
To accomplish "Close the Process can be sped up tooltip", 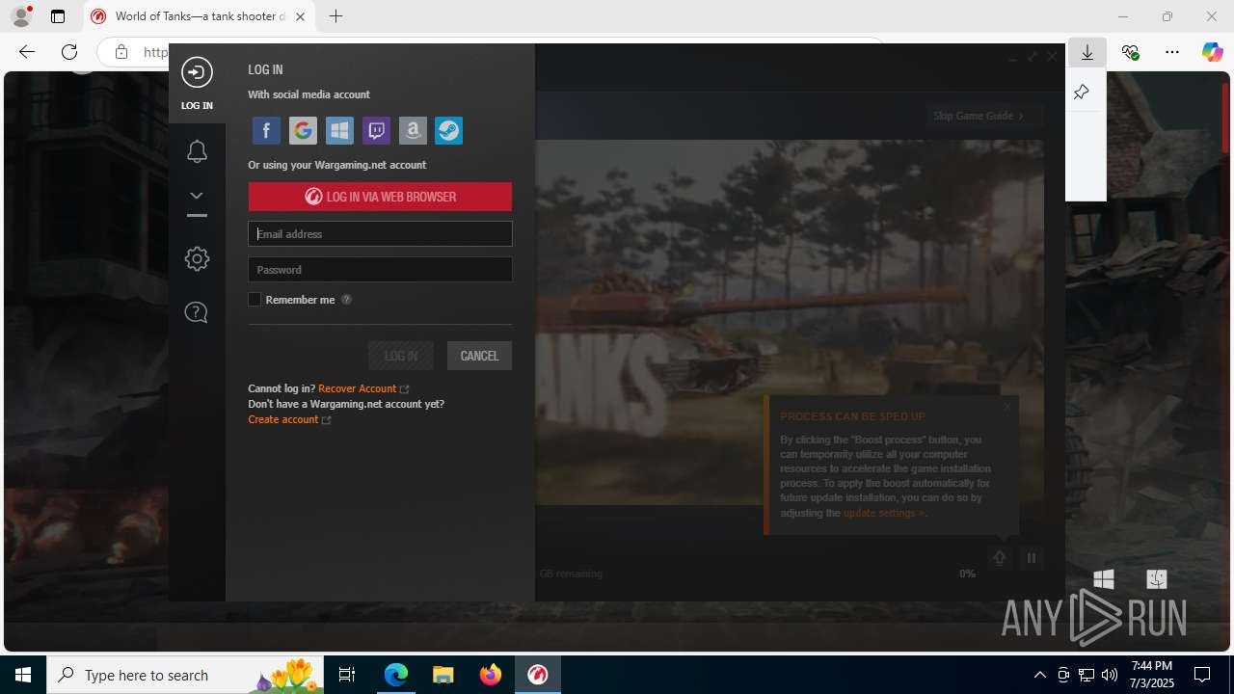I will 1007,407.
